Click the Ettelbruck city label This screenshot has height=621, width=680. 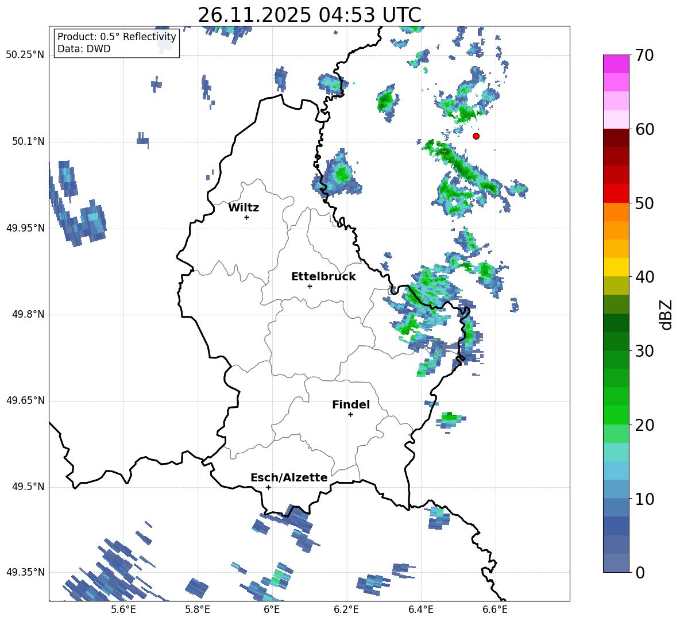click(323, 277)
